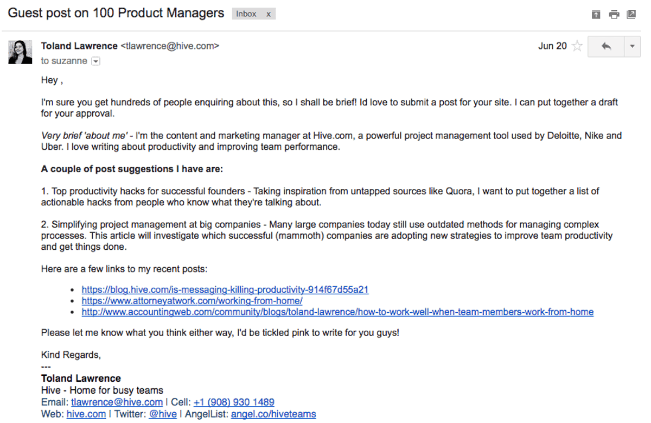Click the email subject Guest post title
Screen dimensions: 651x423
click(116, 14)
